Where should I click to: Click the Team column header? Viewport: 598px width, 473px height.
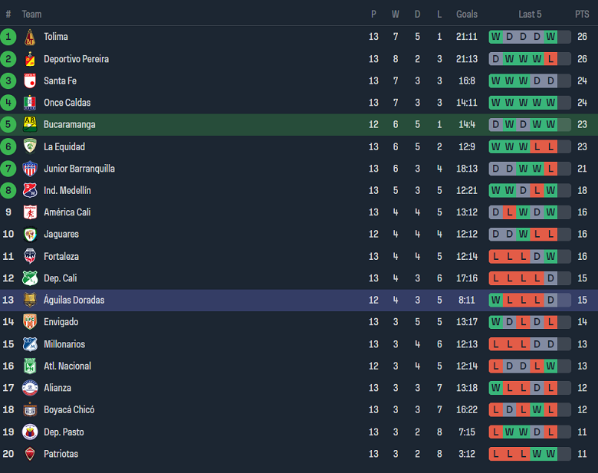(31, 15)
